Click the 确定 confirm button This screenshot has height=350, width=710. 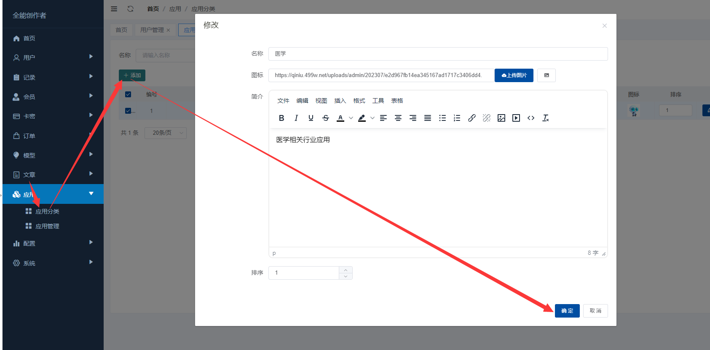(x=567, y=311)
